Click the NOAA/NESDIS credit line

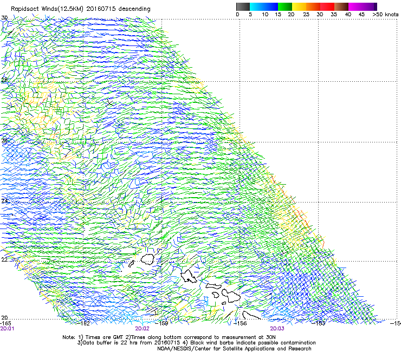234,349
